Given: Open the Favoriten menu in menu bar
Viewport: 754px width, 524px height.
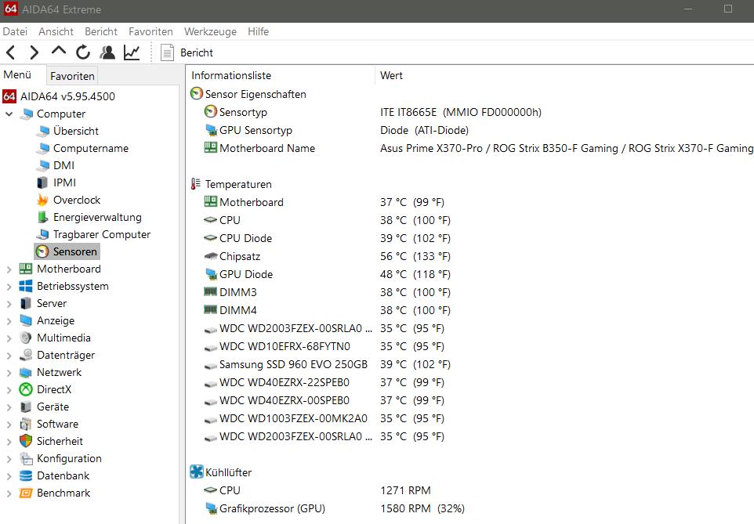Looking at the screenshot, I should tap(150, 32).
